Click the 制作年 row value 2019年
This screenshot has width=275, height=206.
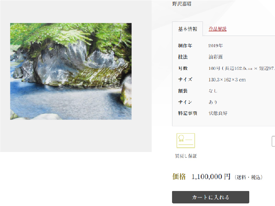pyautogui.click(x=215, y=46)
